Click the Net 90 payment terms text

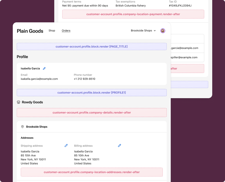point(85,6)
